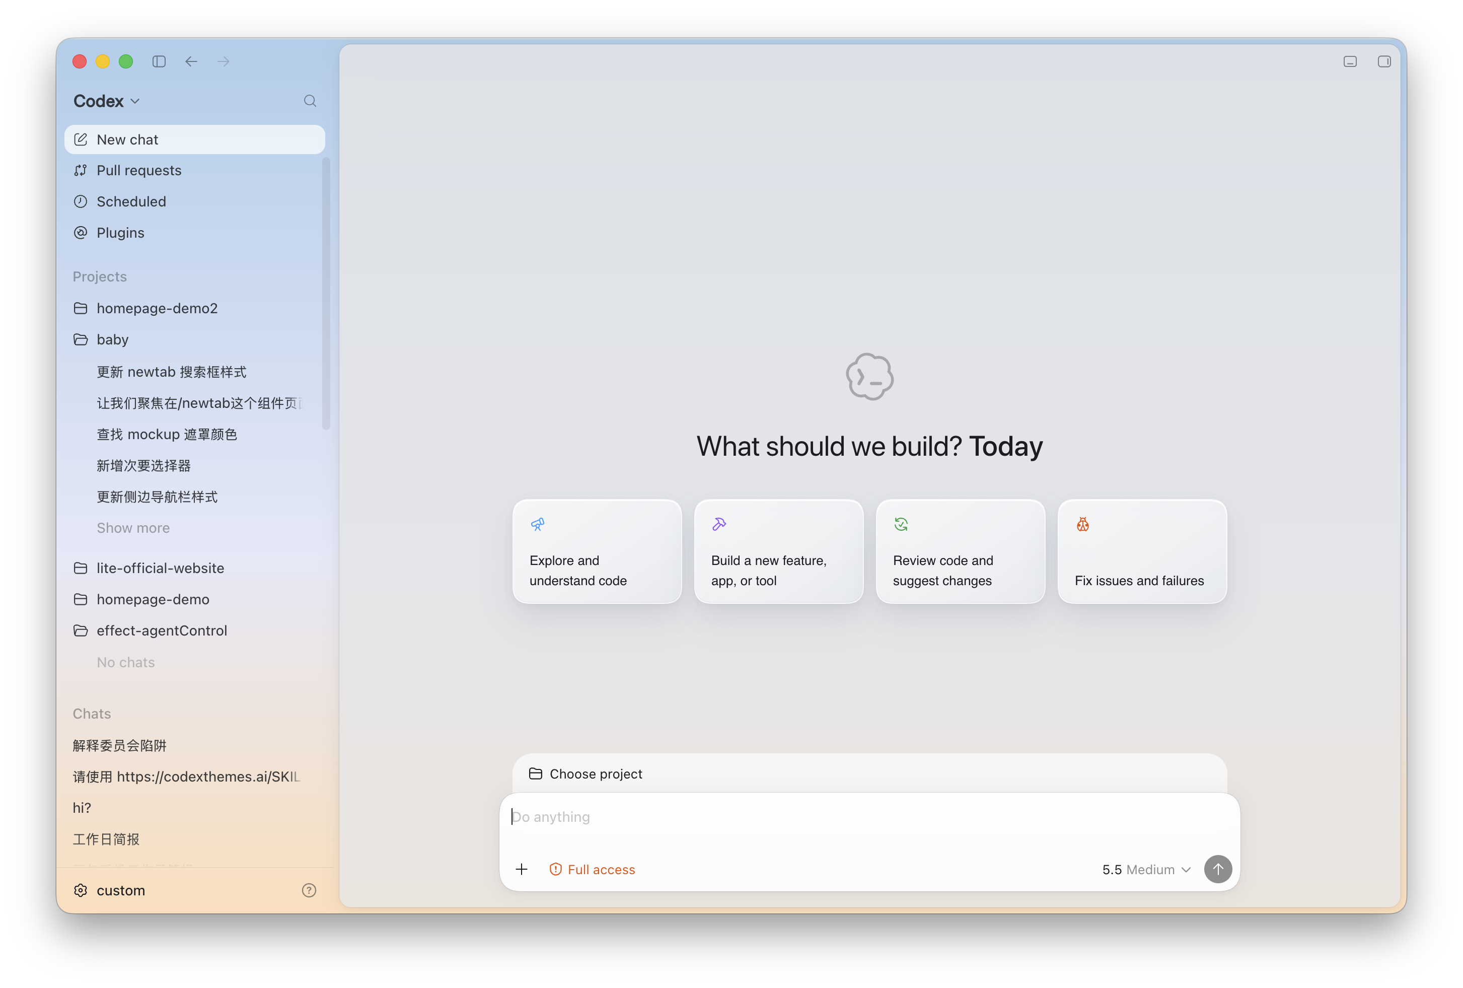Screen dimensions: 1463x988
Task: Open the Plugins section
Action: tap(194, 233)
